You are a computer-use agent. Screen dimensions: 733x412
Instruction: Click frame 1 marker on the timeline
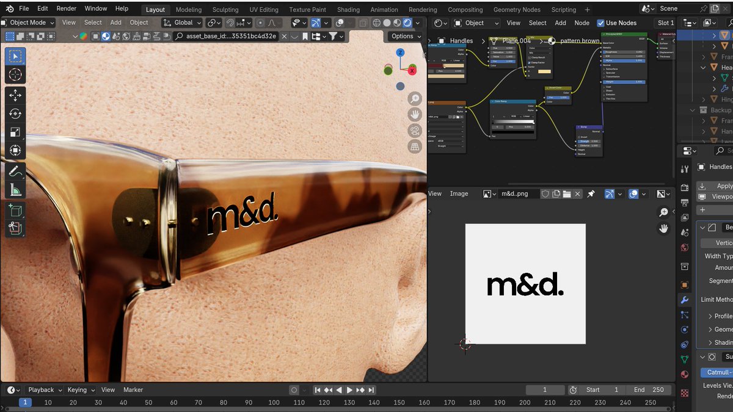25,402
